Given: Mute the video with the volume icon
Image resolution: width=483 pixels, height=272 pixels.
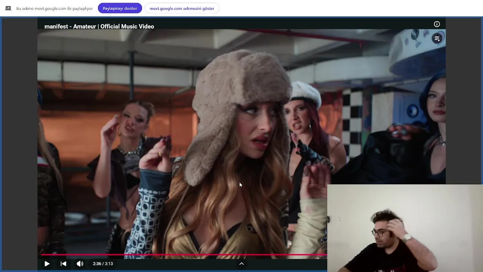Looking at the screenshot, I should pyautogui.click(x=80, y=264).
